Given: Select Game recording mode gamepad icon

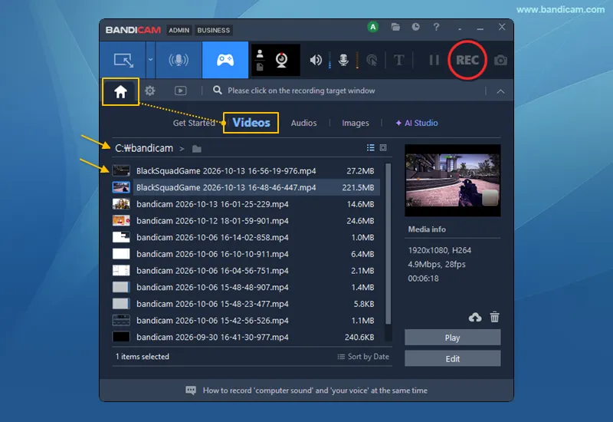Looking at the screenshot, I should (225, 60).
